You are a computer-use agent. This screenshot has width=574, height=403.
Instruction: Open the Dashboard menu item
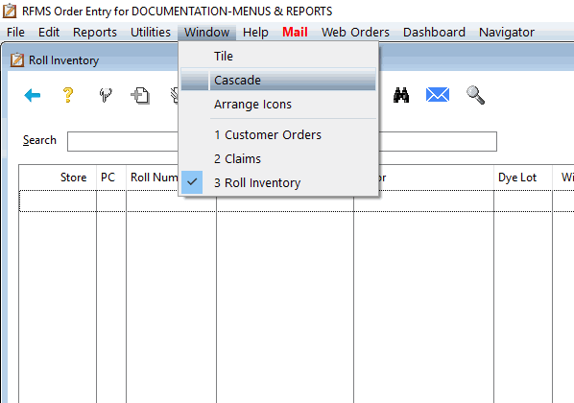(434, 33)
